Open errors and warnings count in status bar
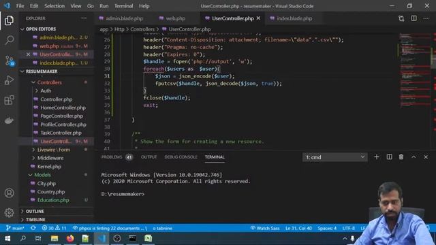436x245 pixels. (54, 228)
